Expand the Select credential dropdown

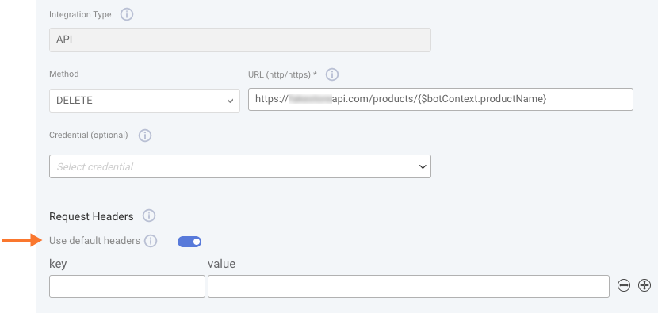[240, 166]
